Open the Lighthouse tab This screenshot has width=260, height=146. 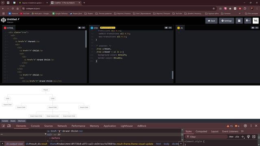[x=126, y=126]
